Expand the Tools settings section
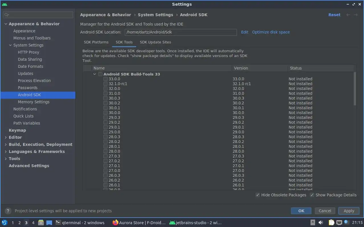 tap(6, 159)
